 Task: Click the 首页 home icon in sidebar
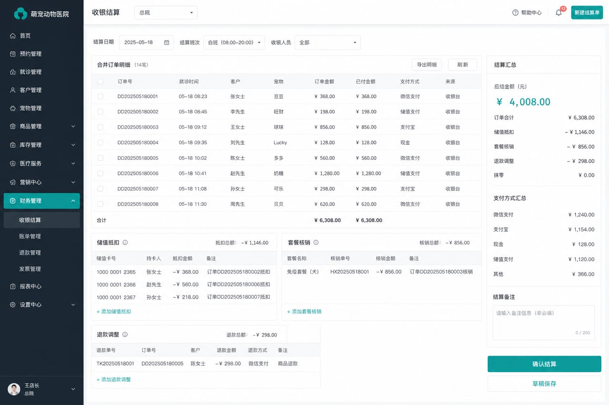coord(13,36)
